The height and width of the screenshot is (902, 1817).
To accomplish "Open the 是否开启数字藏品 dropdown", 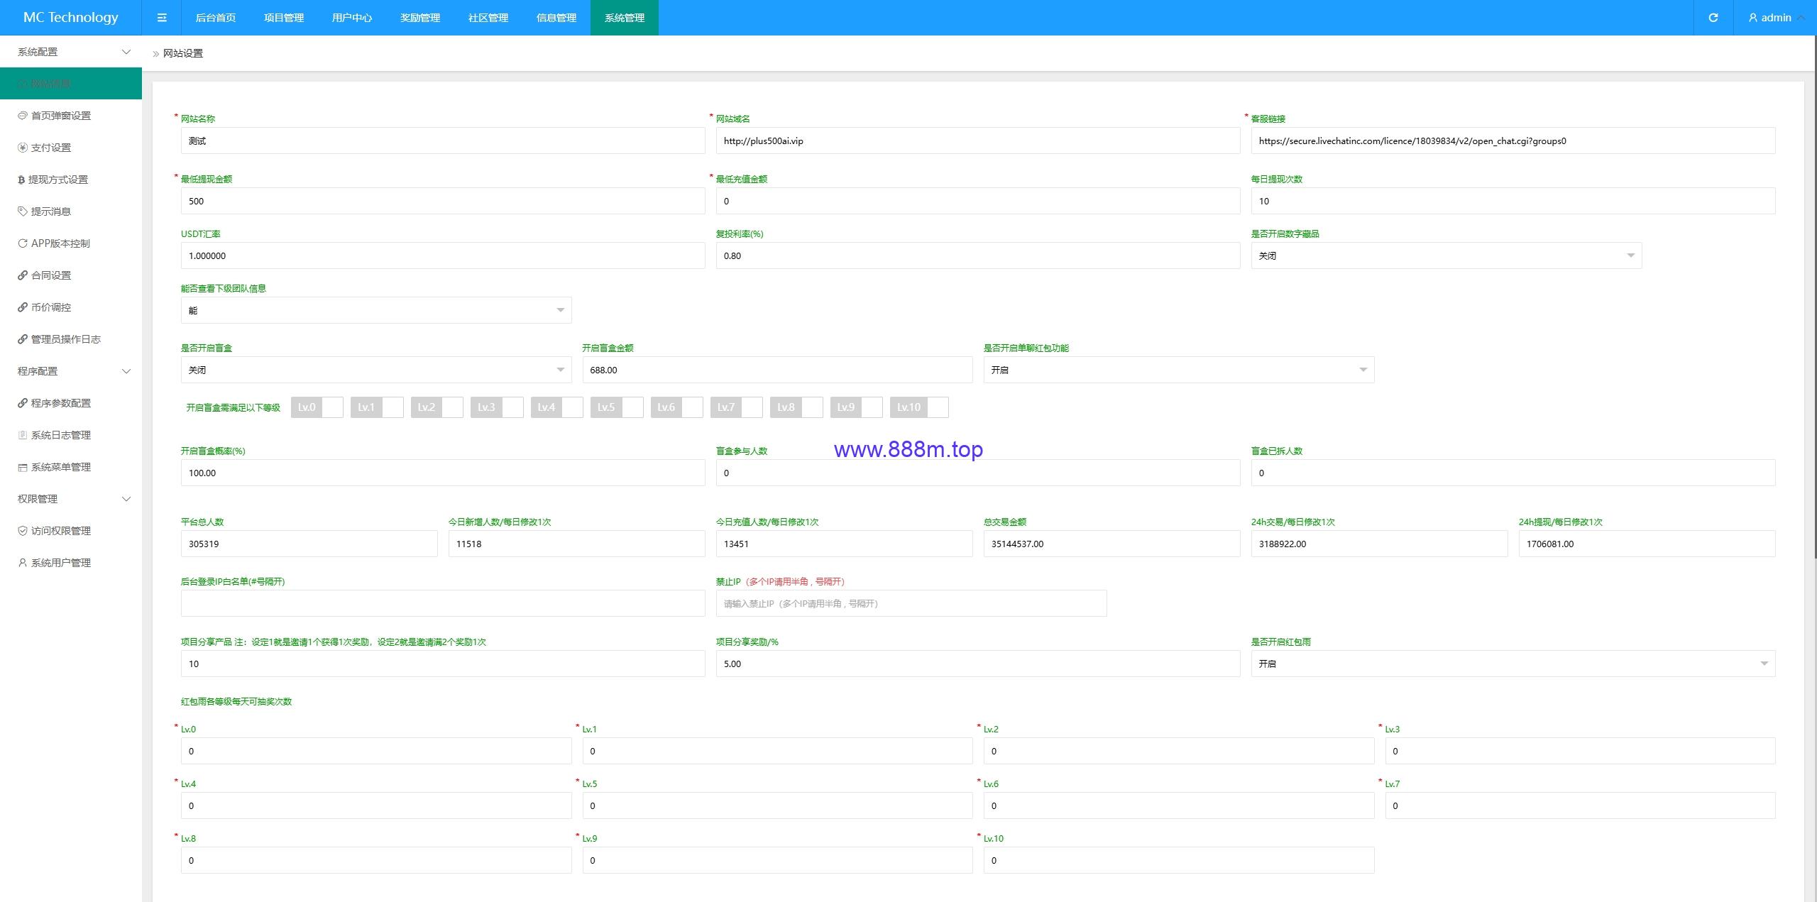I will 1446,255.
